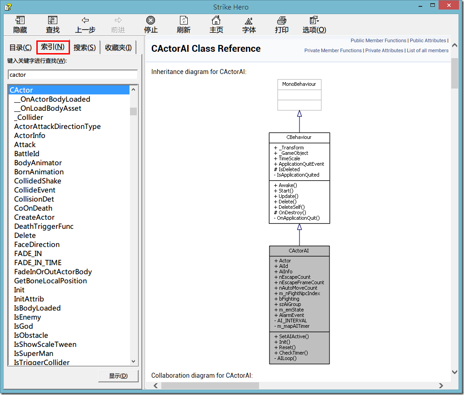Select the CoOnDeath index entry
The image size is (464, 395).
(33, 208)
